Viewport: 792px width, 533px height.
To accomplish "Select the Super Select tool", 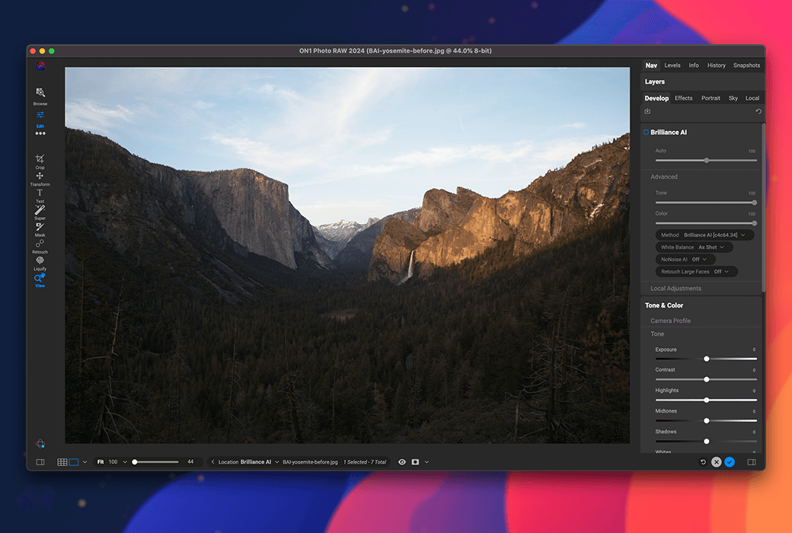I will 40,212.
